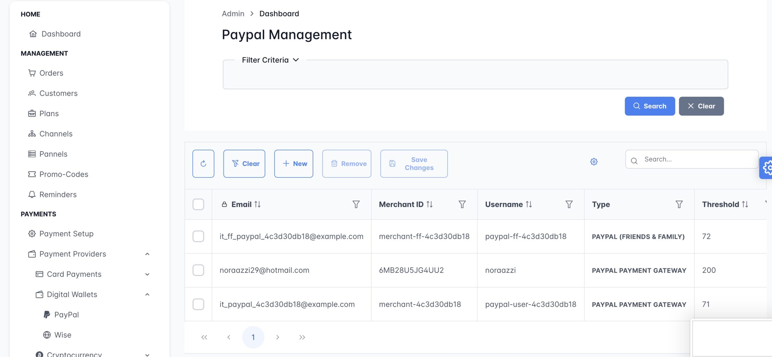Click merchant-ff-4c3d30db18 cell
The image size is (772, 357).
tap(424, 236)
